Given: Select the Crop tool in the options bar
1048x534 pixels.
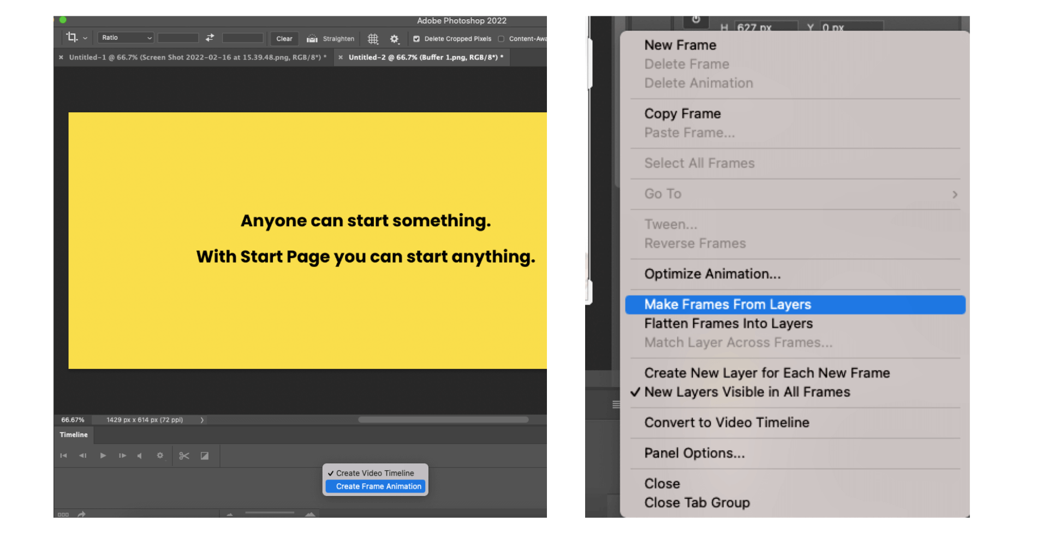Looking at the screenshot, I should [x=73, y=38].
